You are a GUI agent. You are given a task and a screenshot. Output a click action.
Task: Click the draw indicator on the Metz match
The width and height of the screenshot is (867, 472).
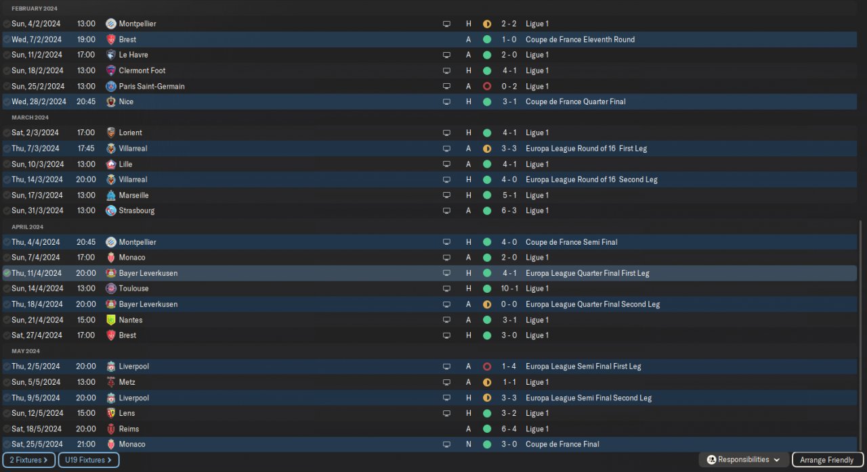486,382
